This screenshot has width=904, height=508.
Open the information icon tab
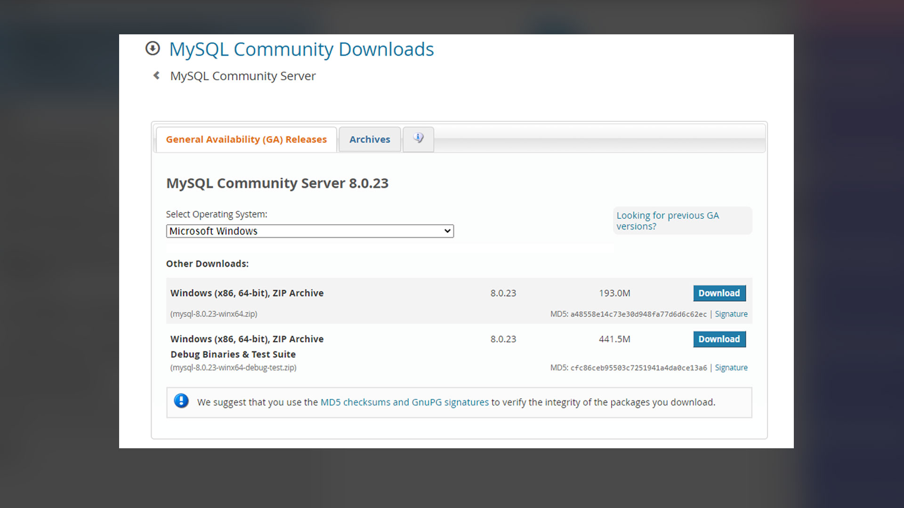click(x=418, y=139)
